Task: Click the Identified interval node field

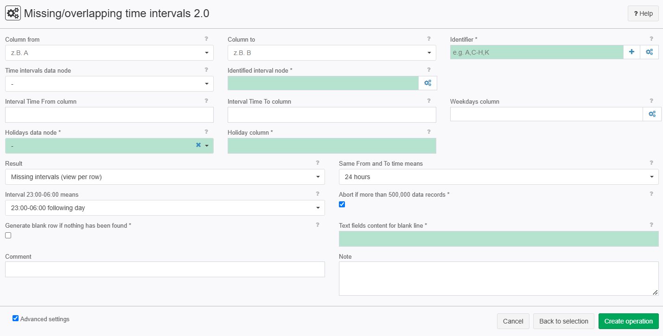Action: (323, 83)
